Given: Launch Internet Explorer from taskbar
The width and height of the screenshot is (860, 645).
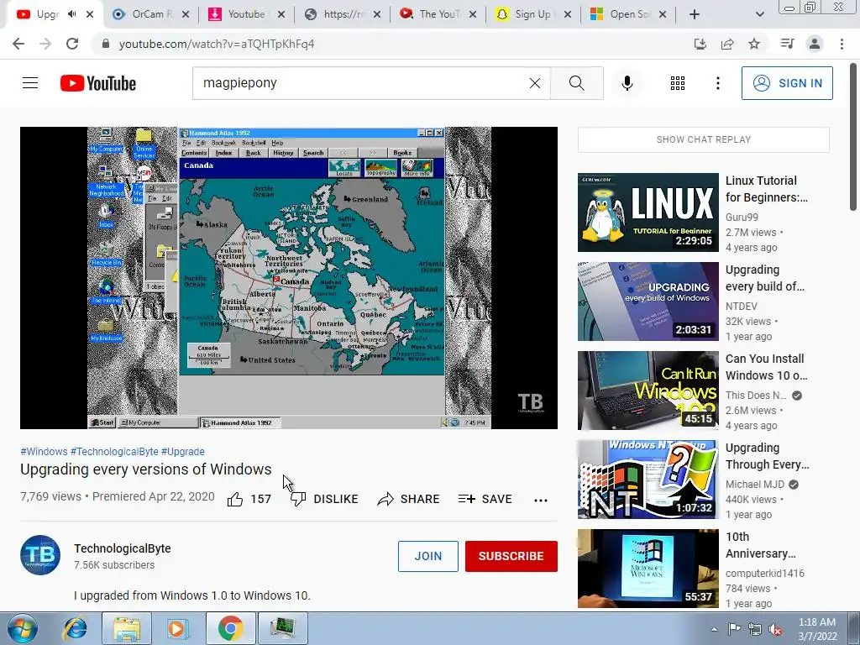Looking at the screenshot, I should click(75, 628).
